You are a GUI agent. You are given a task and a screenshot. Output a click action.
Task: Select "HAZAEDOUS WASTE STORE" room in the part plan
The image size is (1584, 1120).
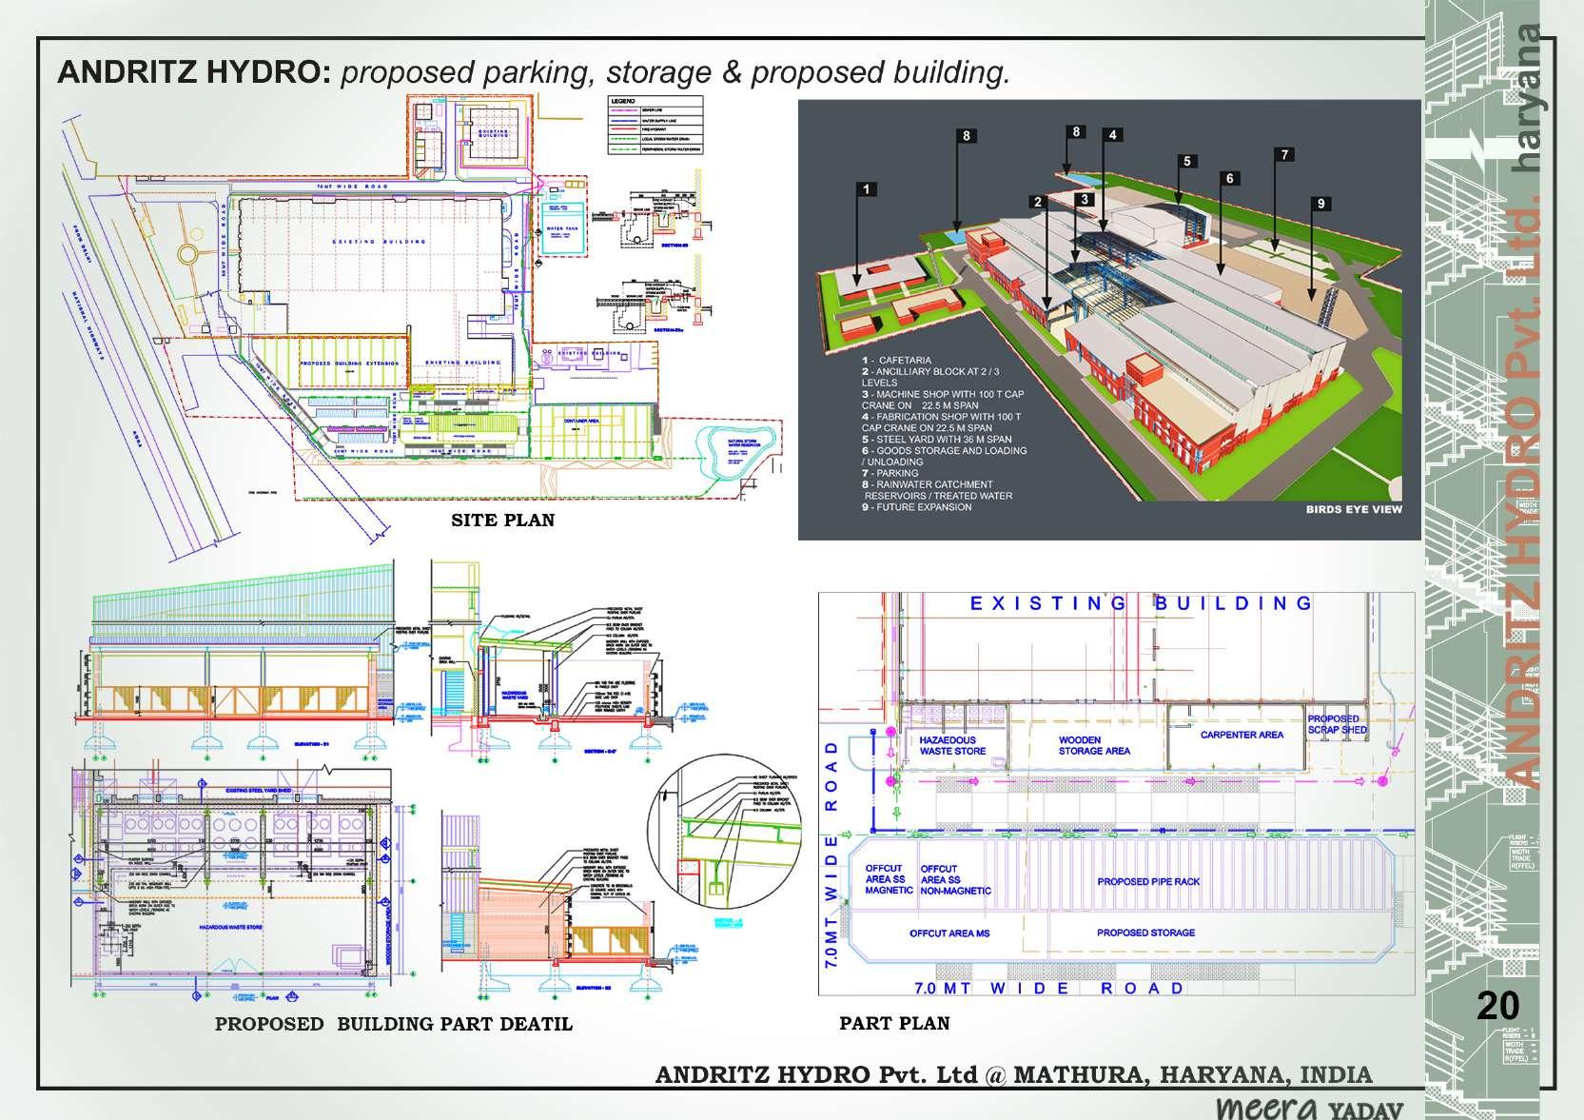(x=952, y=745)
